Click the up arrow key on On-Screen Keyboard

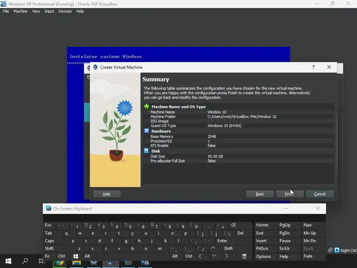tap(213, 248)
